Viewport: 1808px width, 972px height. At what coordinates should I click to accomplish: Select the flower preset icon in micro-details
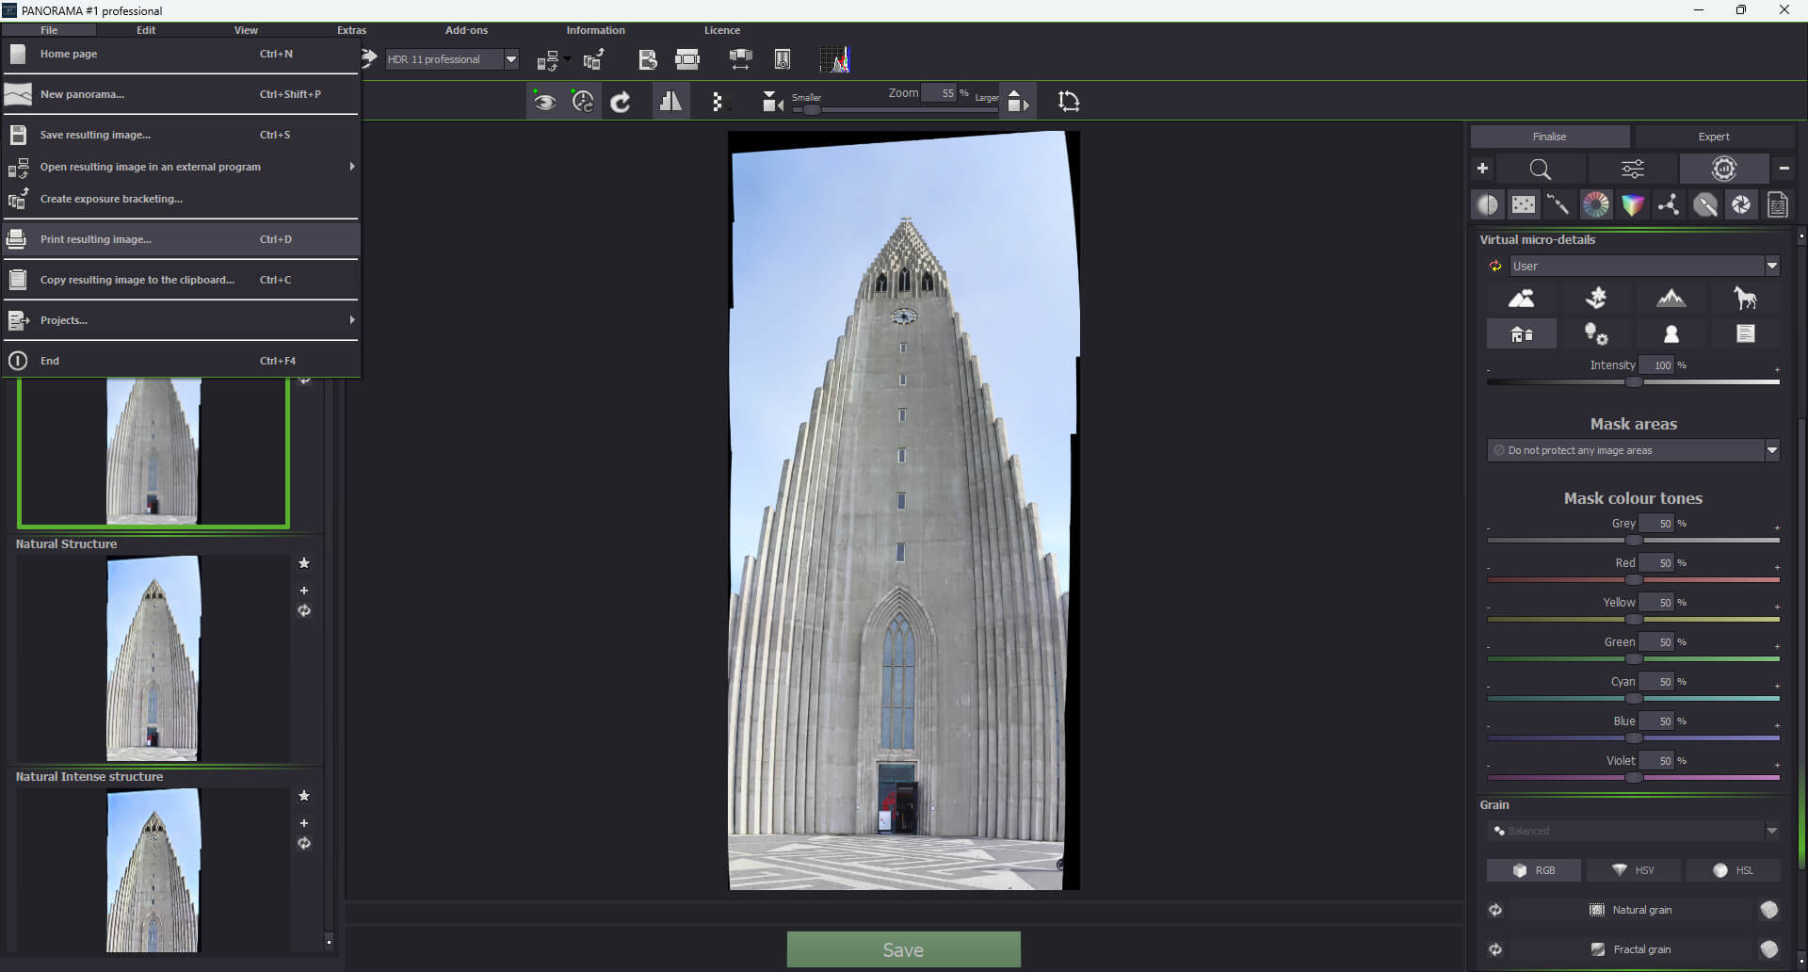coord(1596,299)
